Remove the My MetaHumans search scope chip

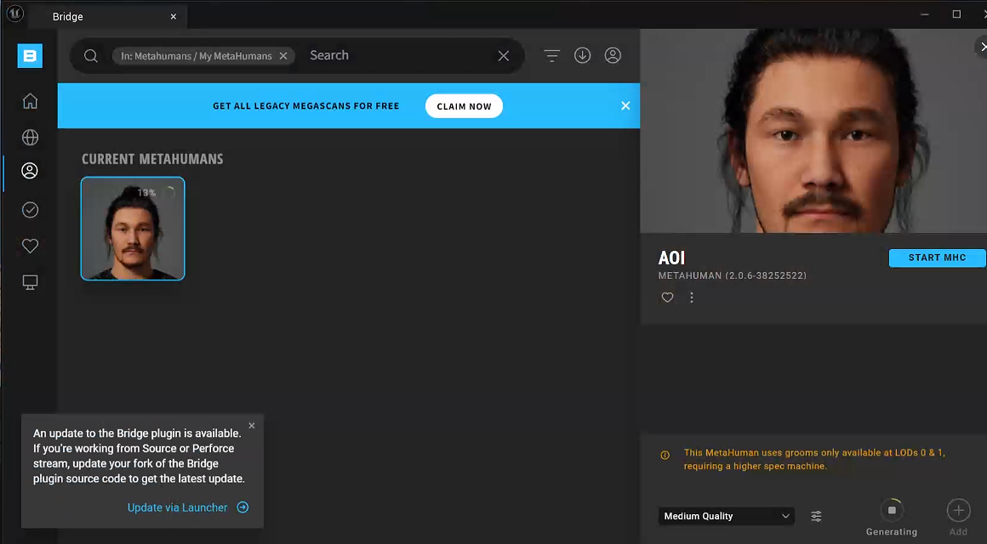[x=283, y=55]
